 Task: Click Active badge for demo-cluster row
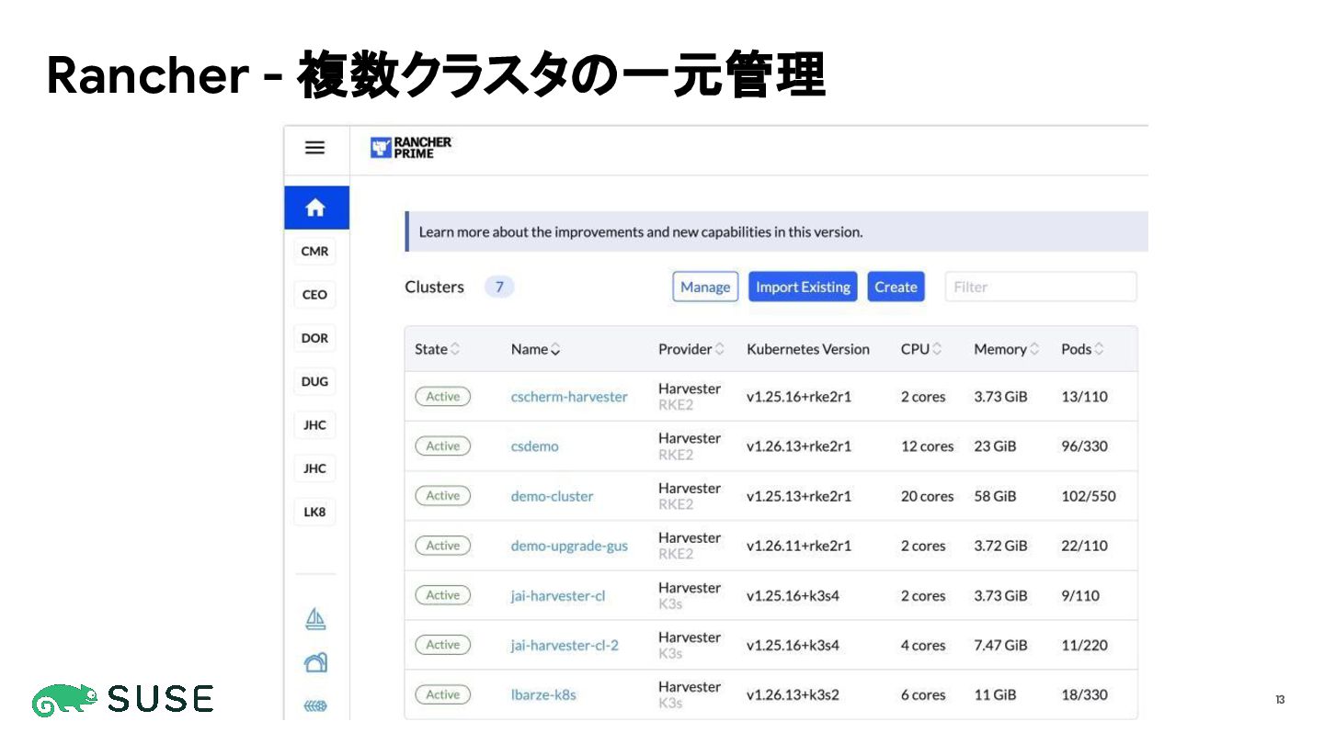coord(443,496)
